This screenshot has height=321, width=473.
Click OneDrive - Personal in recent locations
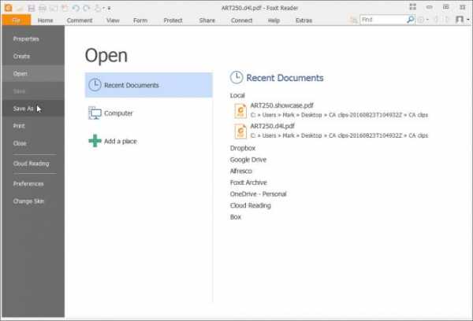[259, 194]
